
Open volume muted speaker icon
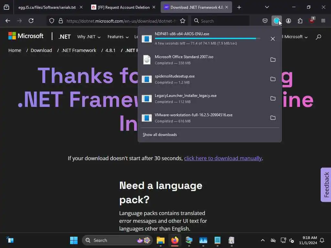tap(292, 240)
